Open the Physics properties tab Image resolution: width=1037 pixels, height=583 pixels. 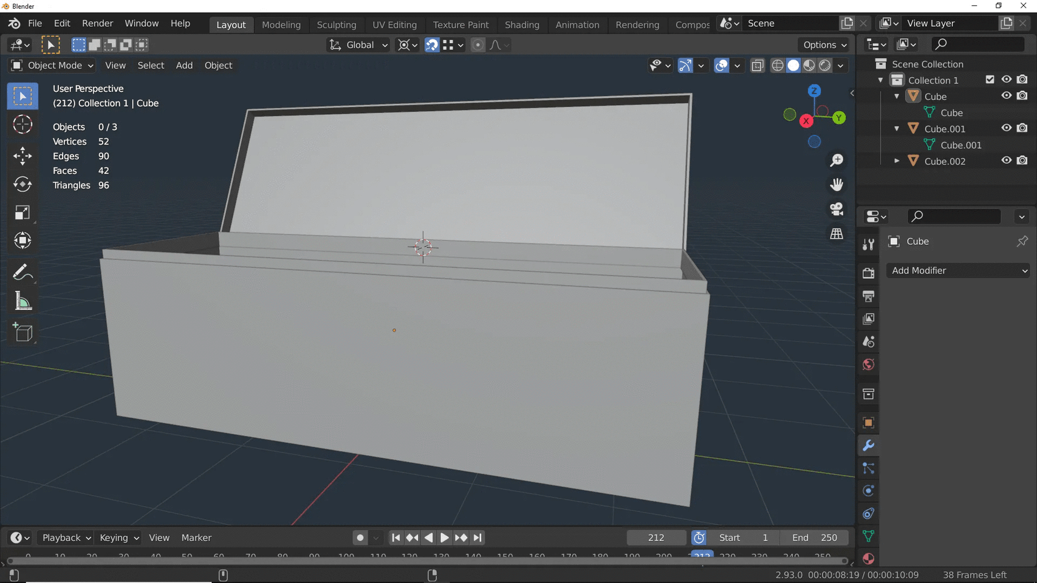868,491
